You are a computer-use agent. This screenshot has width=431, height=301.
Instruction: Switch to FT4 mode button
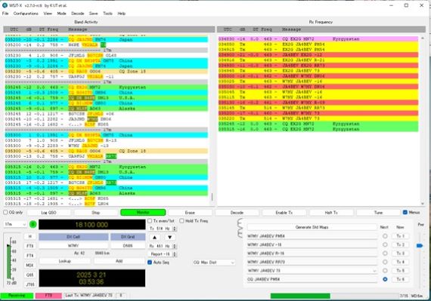click(x=30, y=256)
